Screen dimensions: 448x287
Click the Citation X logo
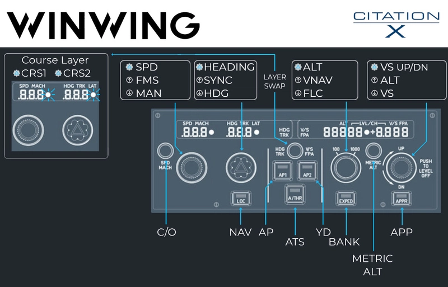[395, 24]
